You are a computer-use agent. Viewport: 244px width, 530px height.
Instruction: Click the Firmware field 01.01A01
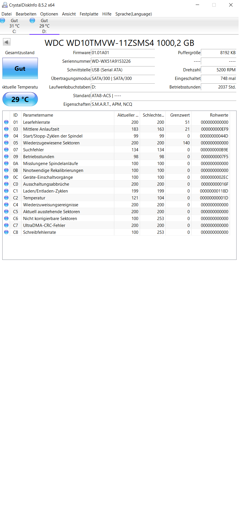(123, 53)
